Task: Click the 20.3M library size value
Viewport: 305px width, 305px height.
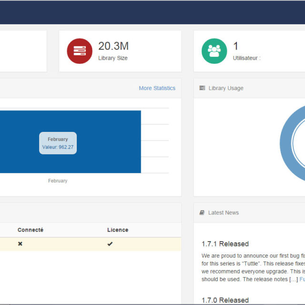Action: point(113,46)
